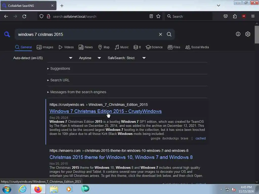Click the google engine label on first result
Screen dimensions: 259x194
point(156,138)
